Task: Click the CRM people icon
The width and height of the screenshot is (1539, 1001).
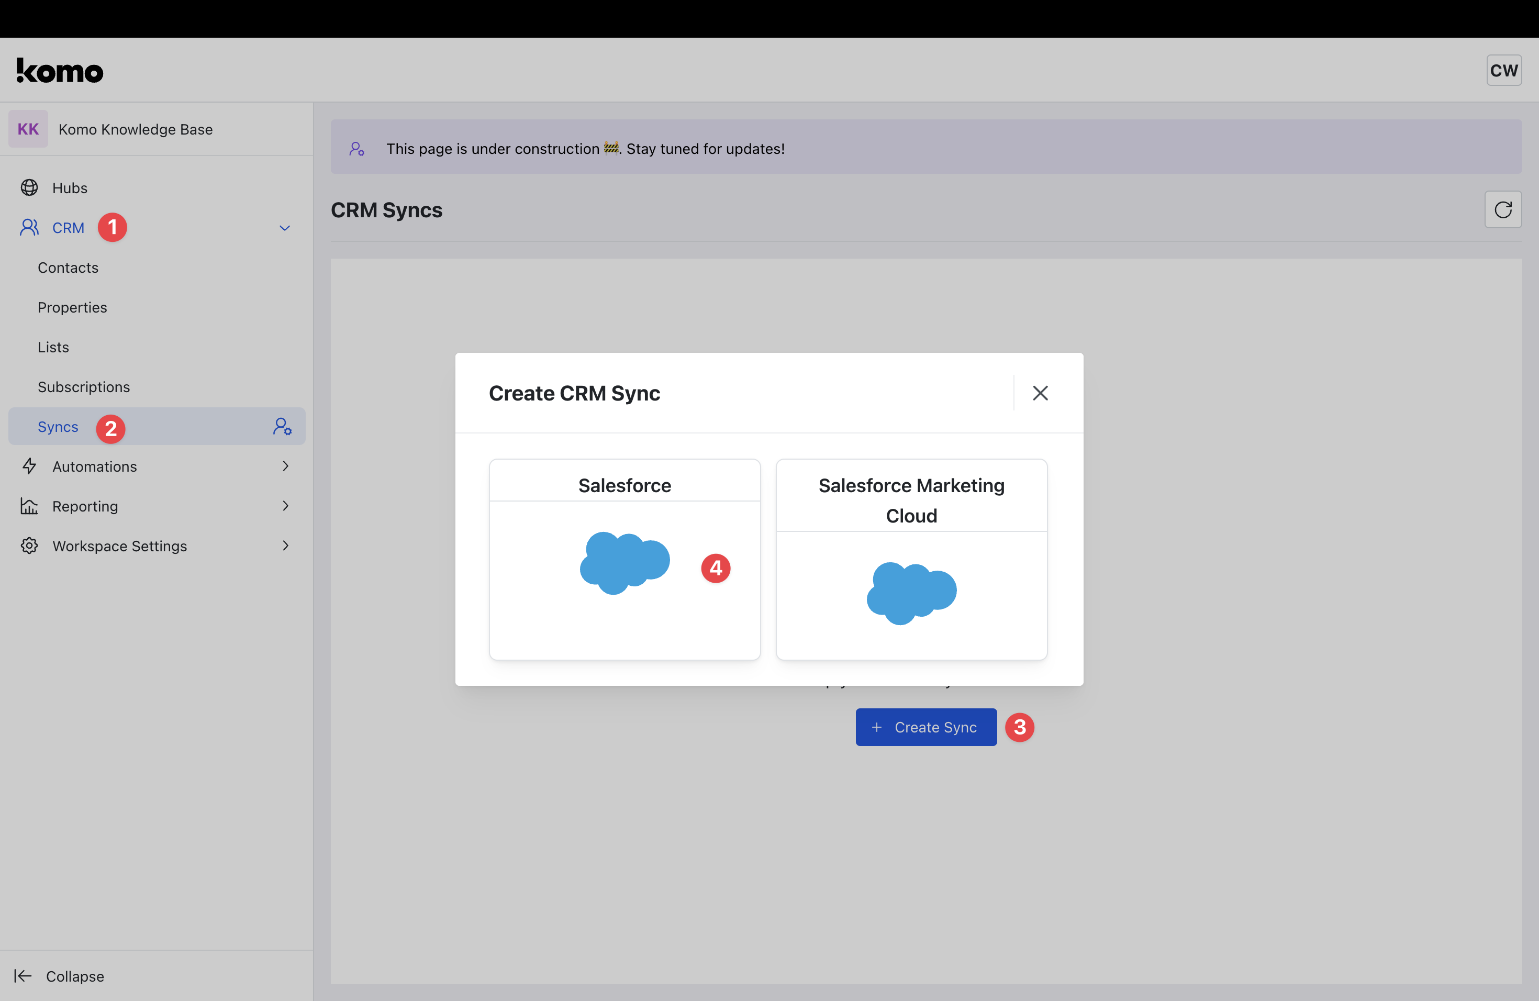Action: click(x=29, y=228)
